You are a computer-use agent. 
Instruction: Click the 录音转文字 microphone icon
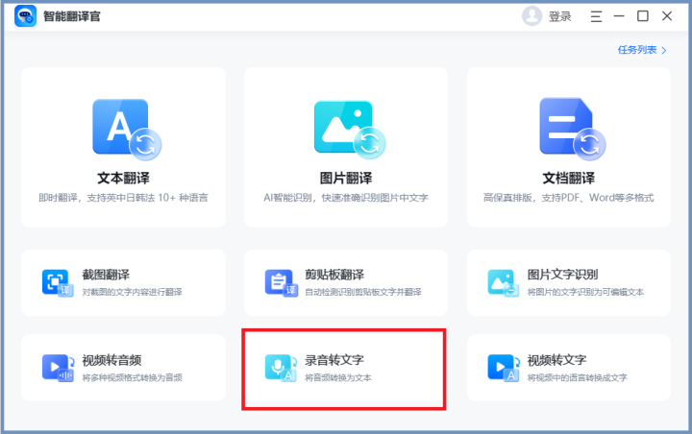280,368
